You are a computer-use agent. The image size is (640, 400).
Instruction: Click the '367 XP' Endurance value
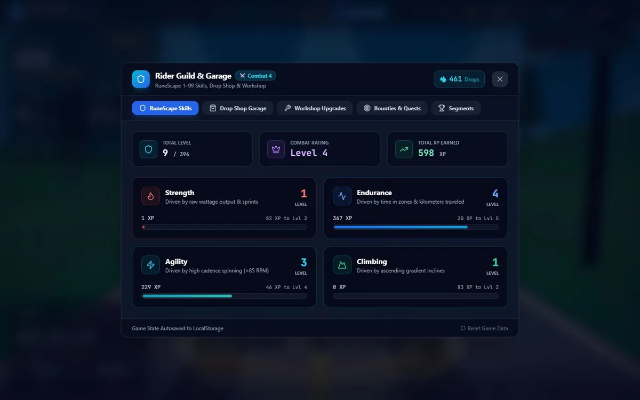342,218
